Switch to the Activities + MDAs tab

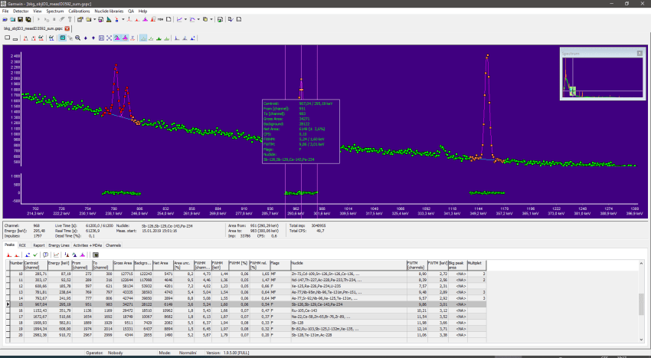click(x=88, y=245)
